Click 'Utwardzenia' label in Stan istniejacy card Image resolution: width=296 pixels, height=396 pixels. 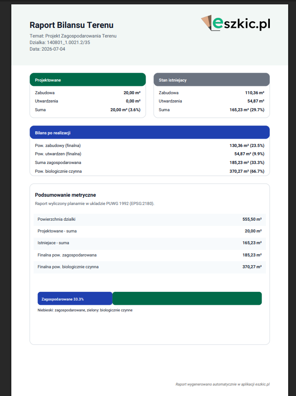coord(170,101)
